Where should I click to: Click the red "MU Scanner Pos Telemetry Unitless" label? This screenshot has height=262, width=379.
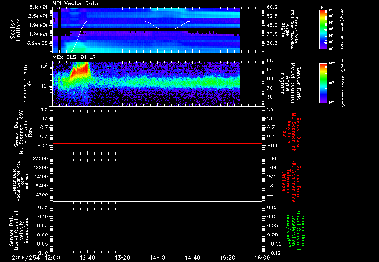pos(291,181)
